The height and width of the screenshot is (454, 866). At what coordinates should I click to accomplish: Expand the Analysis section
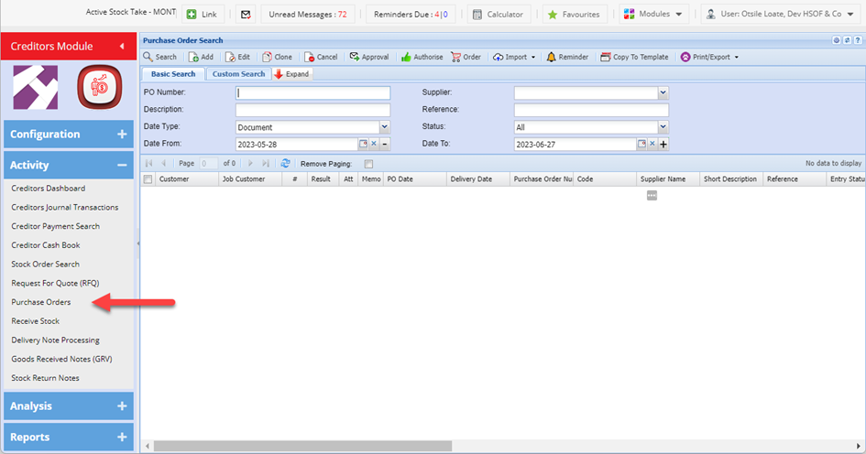[x=69, y=406]
